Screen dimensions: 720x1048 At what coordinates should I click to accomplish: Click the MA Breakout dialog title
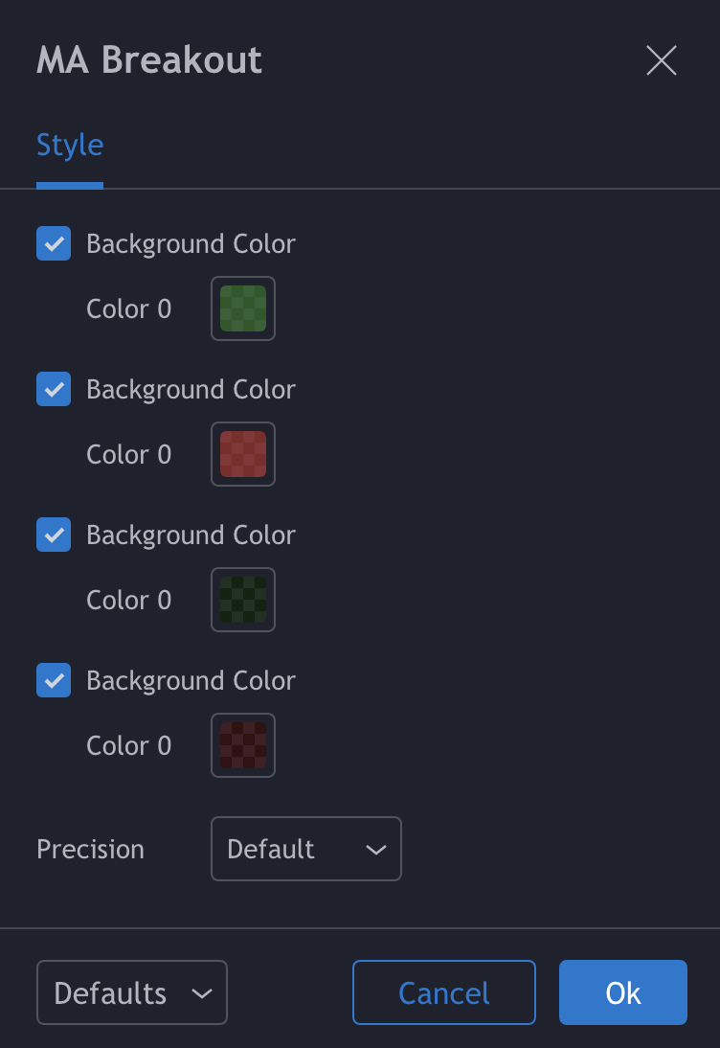pos(149,60)
